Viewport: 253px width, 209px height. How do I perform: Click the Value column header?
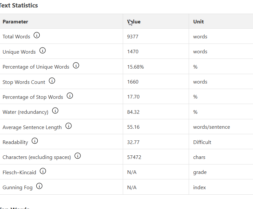coord(134,22)
